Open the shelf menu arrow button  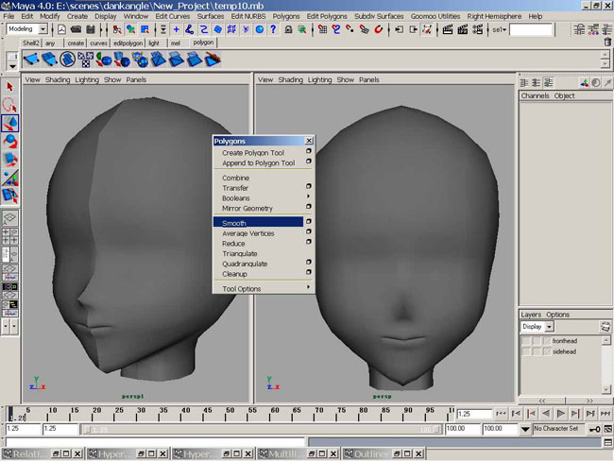point(12,66)
